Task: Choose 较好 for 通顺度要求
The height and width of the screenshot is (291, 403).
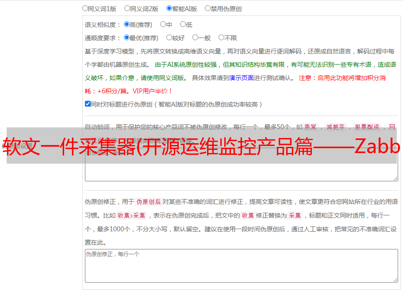Action: (x=169, y=38)
